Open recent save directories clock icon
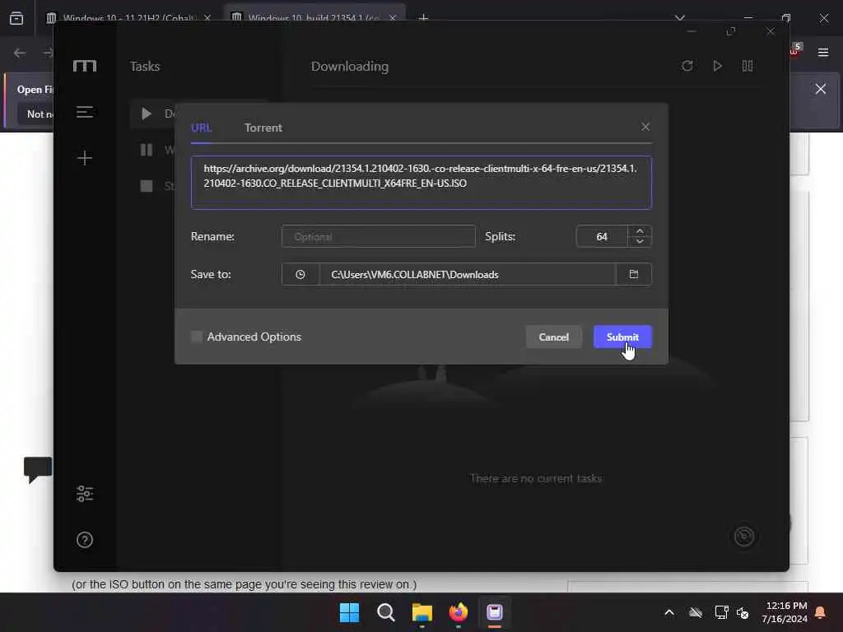Screen dimensions: 843x632 coord(300,275)
